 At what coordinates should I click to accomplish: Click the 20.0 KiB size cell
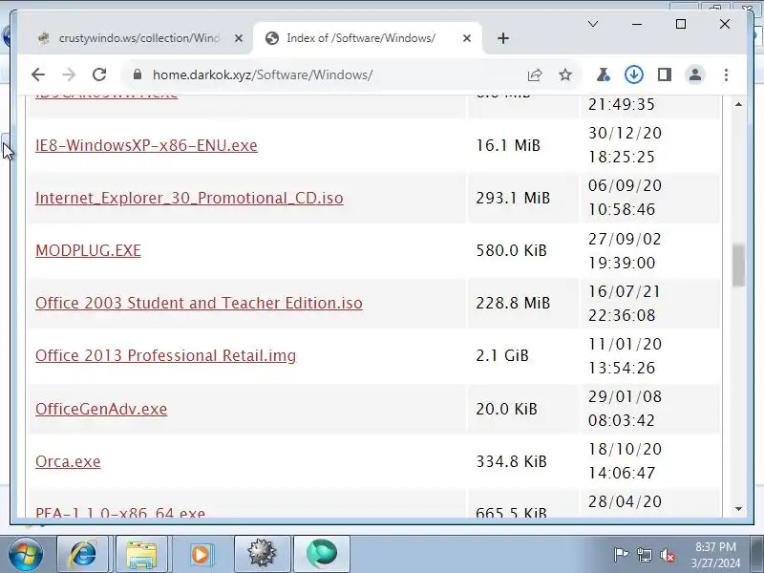pyautogui.click(x=522, y=409)
